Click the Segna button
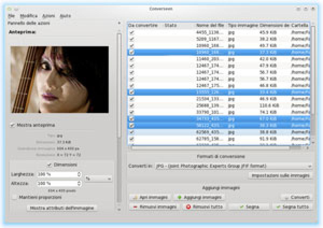 tap(249, 207)
